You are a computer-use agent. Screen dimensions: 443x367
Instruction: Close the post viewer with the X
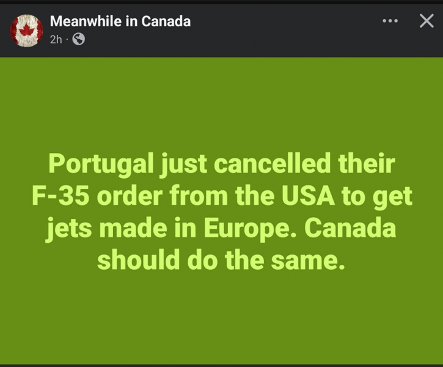coord(427,21)
